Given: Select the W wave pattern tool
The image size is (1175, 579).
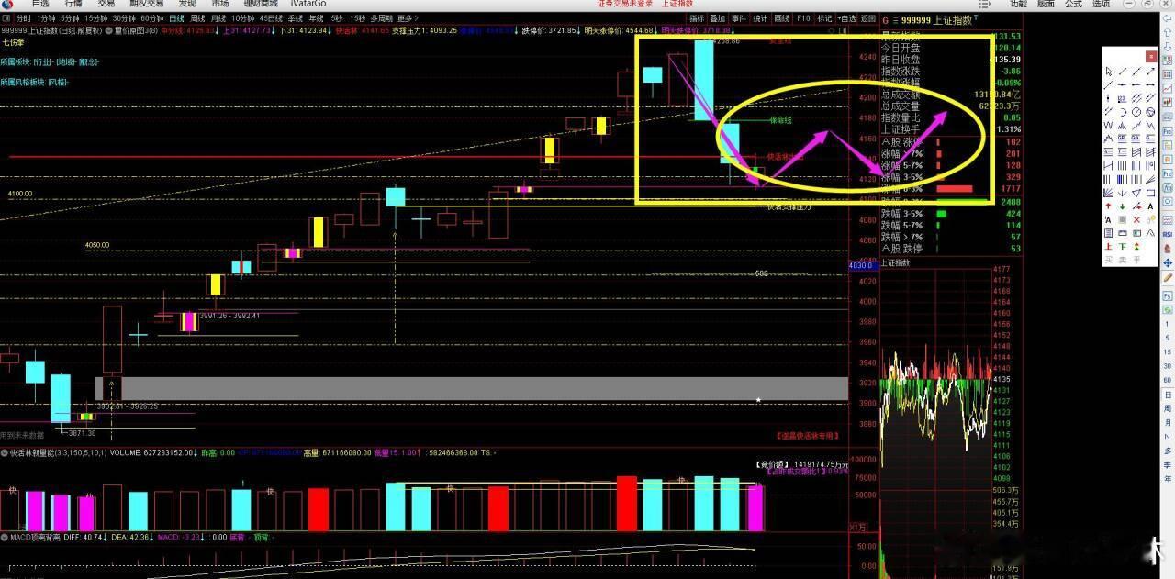Looking at the screenshot, I should pos(1109,125).
